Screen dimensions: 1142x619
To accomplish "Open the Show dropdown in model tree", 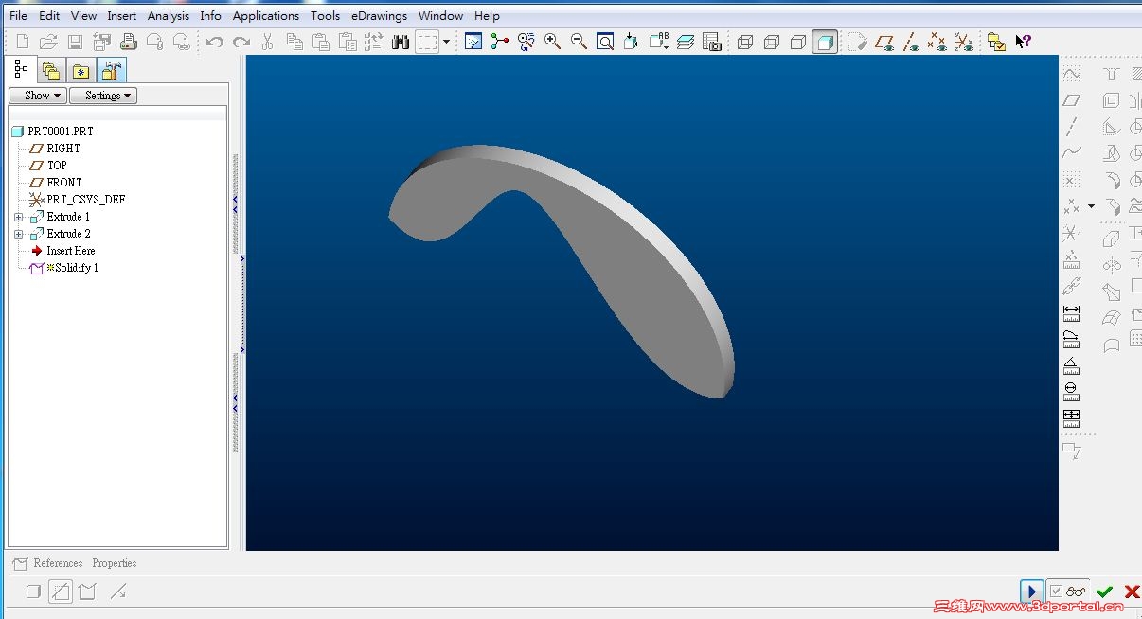I will tap(38, 96).
